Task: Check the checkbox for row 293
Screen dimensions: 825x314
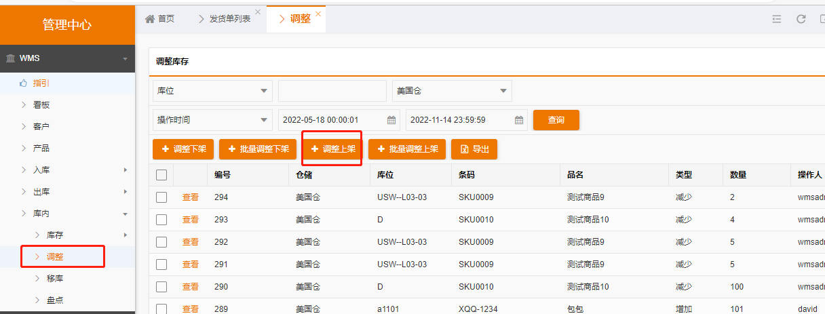Action: [x=161, y=220]
